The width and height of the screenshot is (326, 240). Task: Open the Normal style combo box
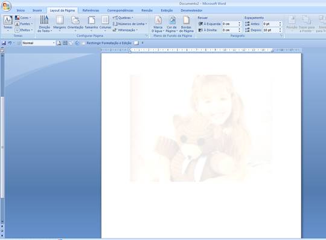(39, 43)
